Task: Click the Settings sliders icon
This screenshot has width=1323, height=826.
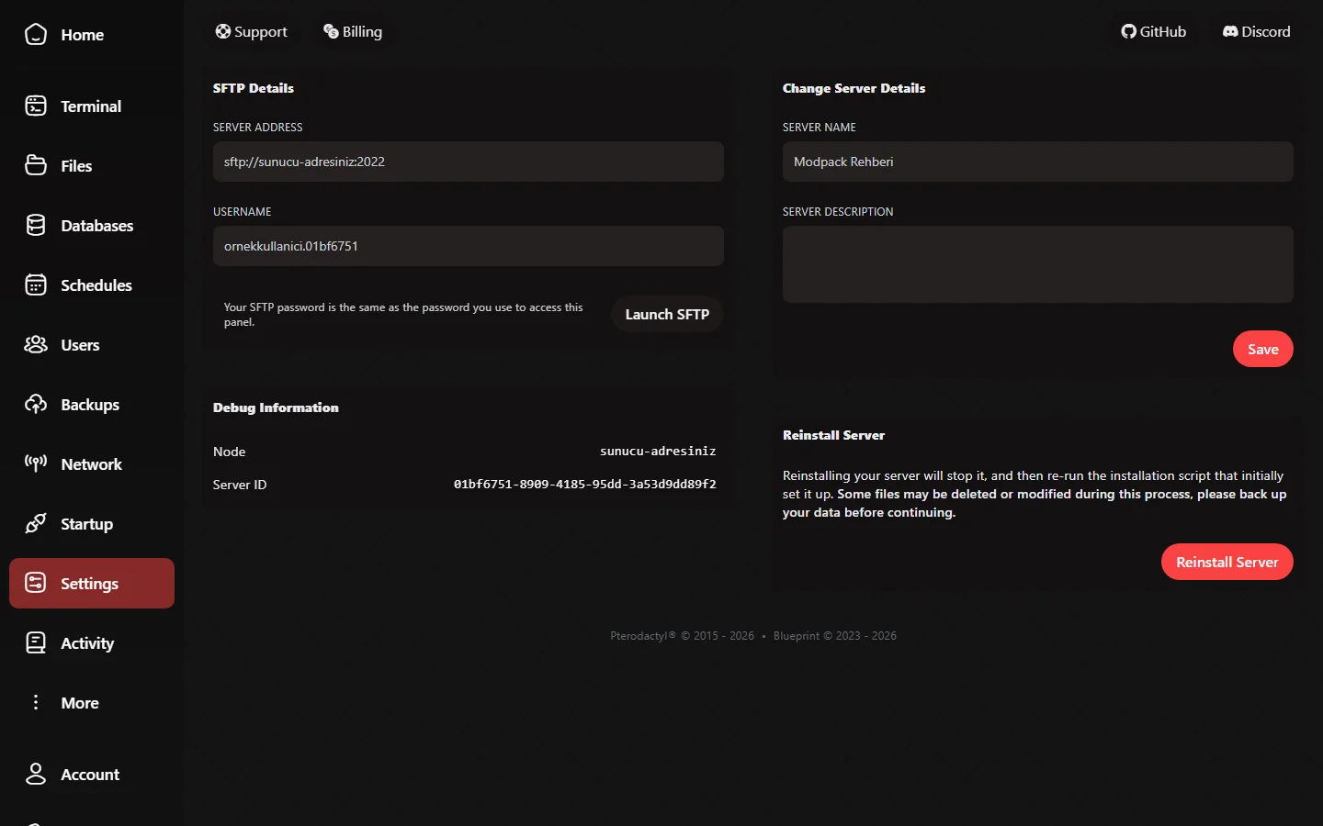Action: coord(36,584)
